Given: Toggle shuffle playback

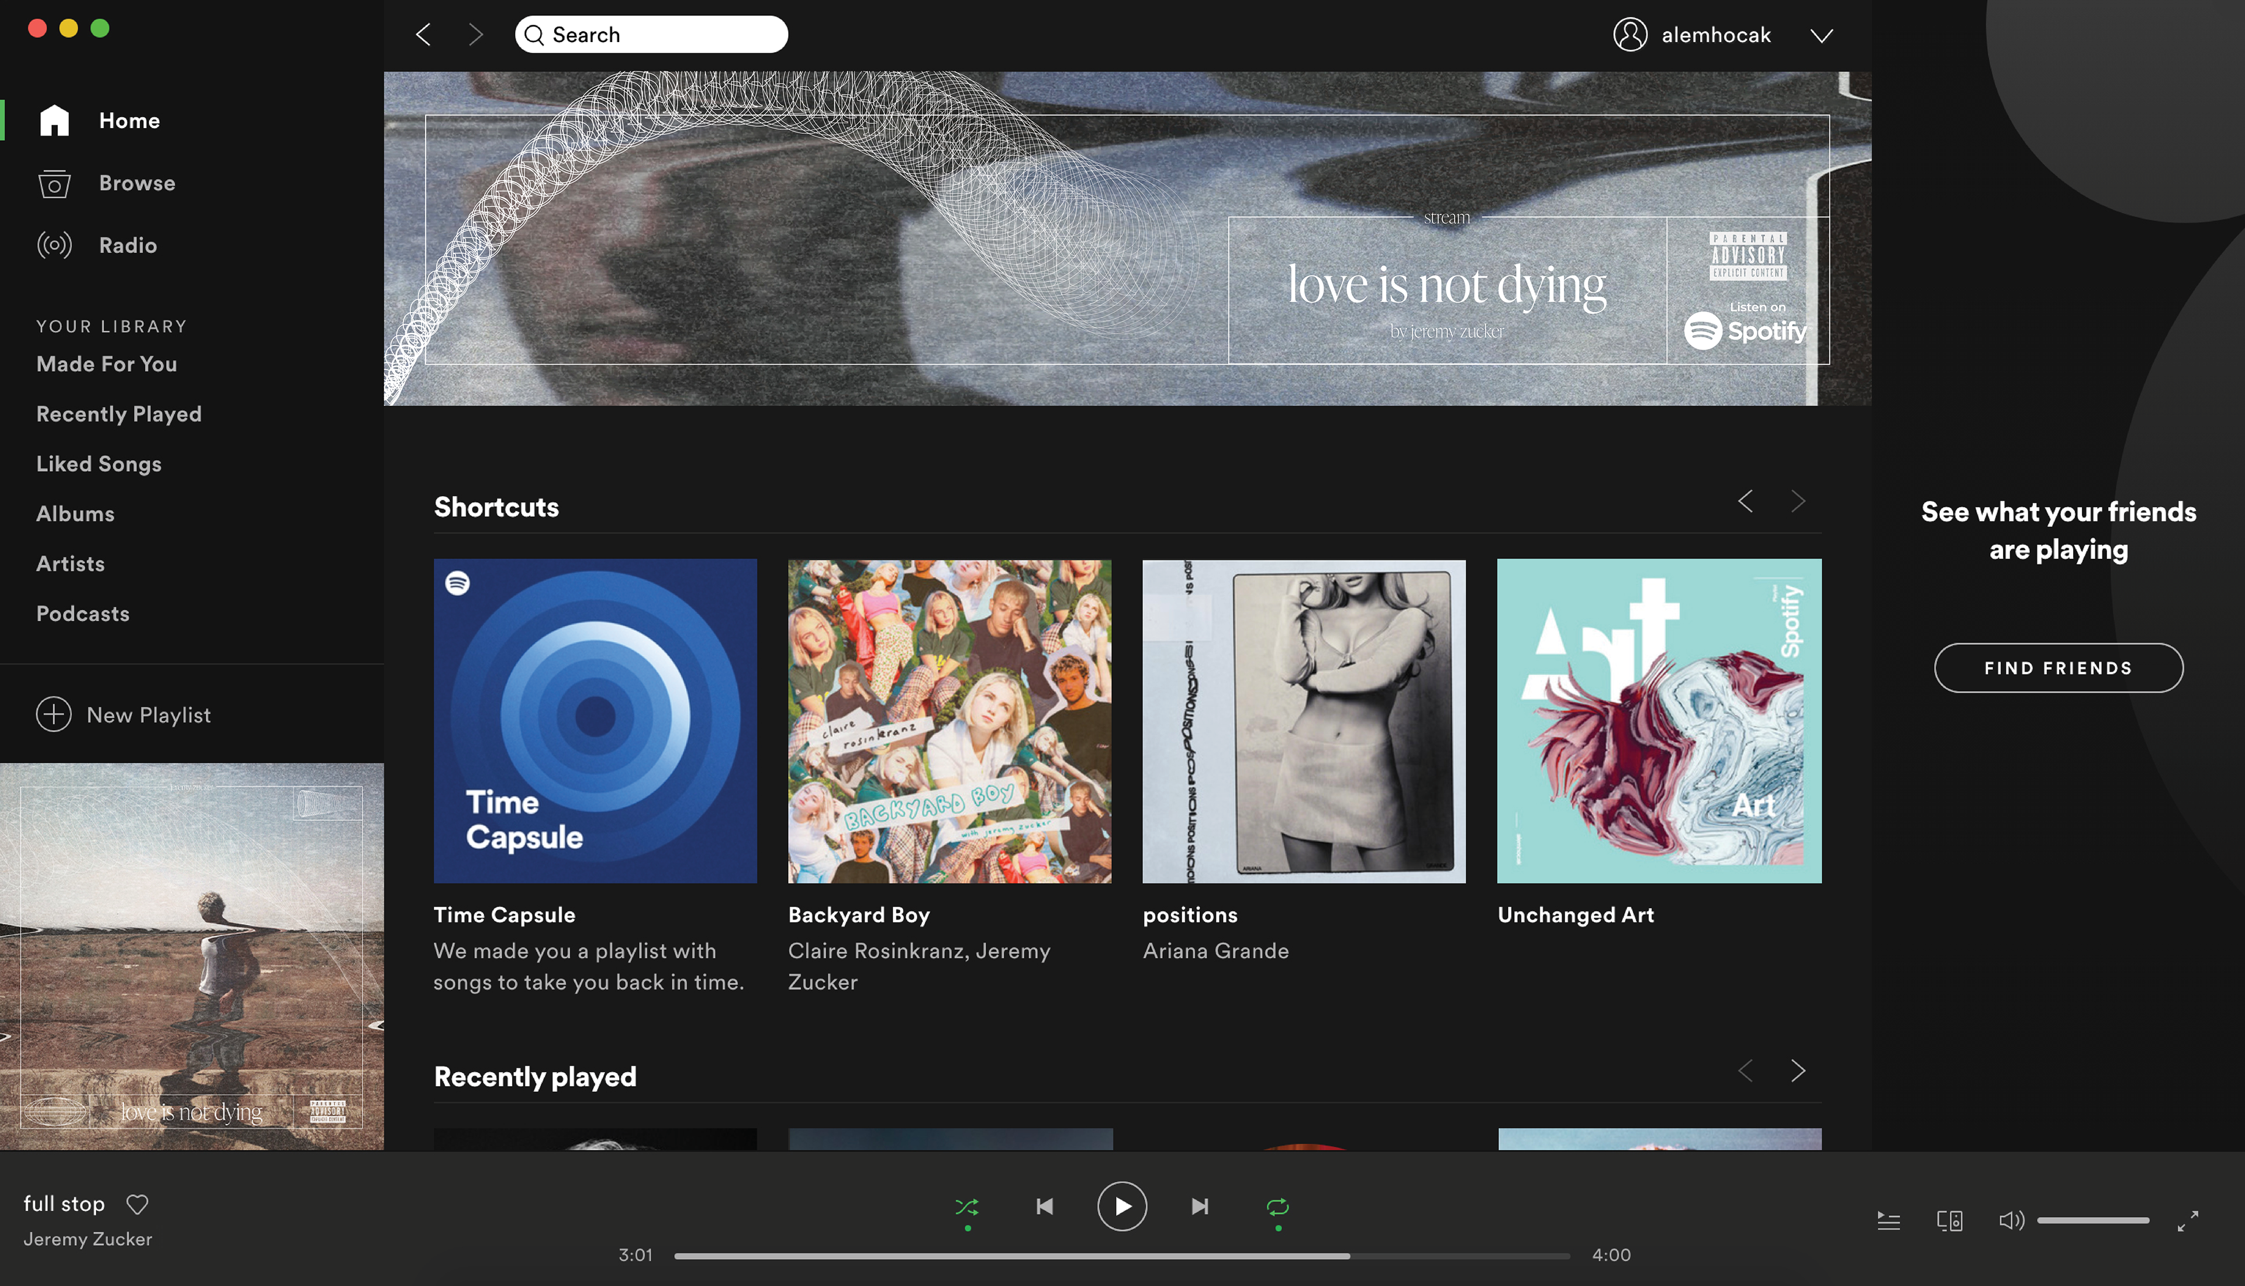Looking at the screenshot, I should (967, 1207).
